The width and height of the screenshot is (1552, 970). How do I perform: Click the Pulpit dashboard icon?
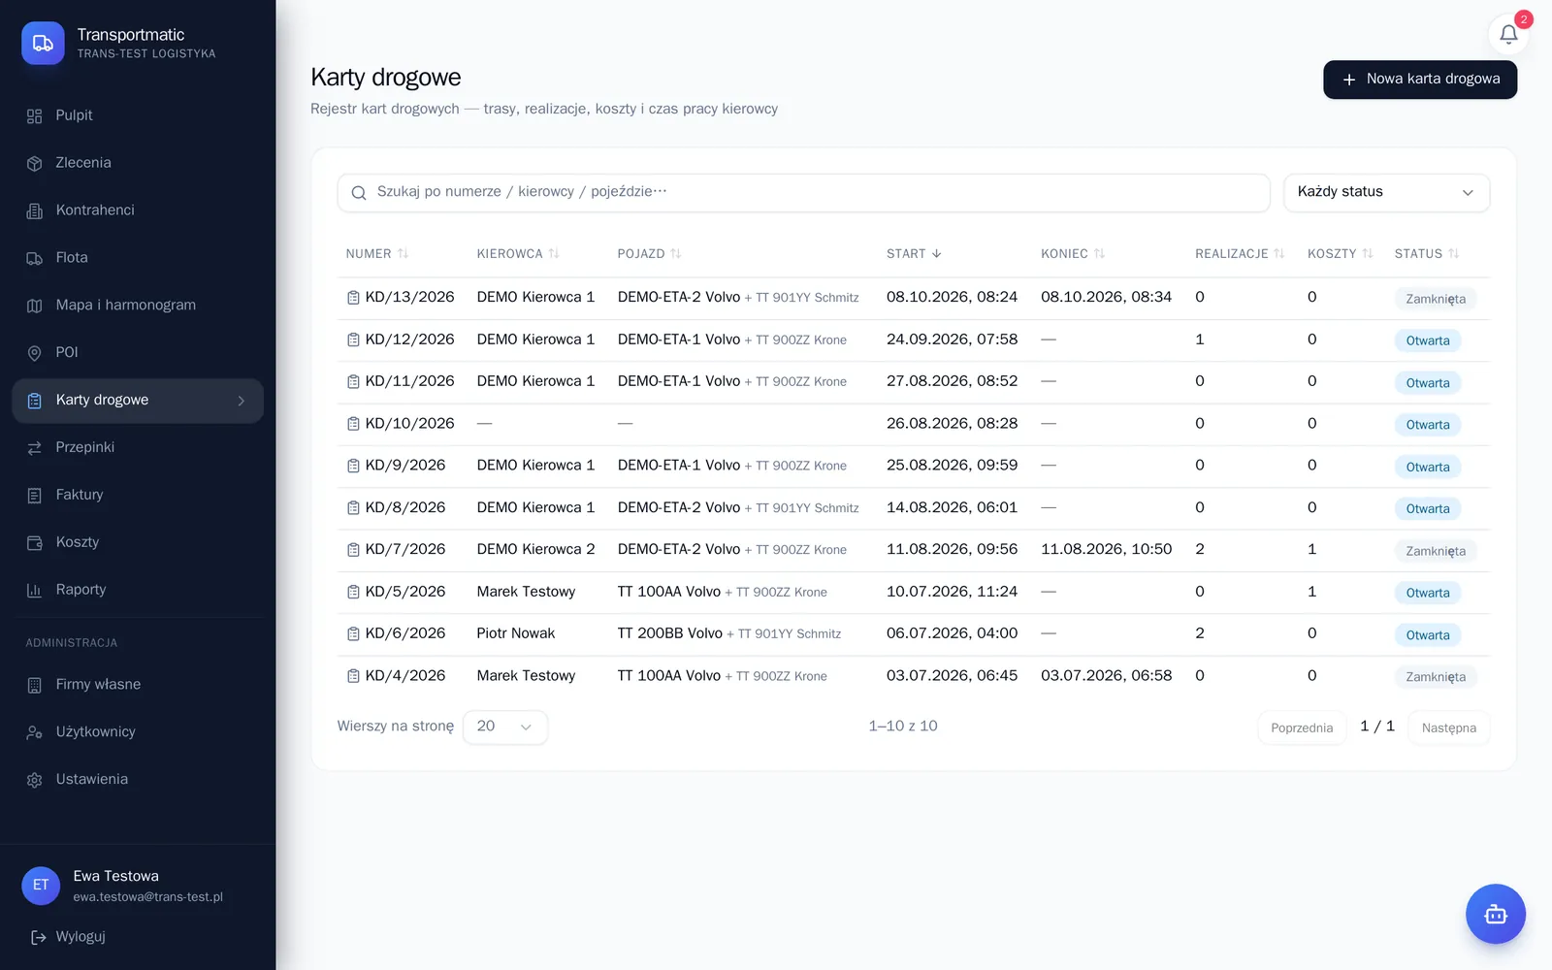pos(35,116)
